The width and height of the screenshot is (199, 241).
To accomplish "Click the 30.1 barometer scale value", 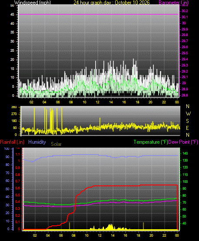I will point(185,17).
